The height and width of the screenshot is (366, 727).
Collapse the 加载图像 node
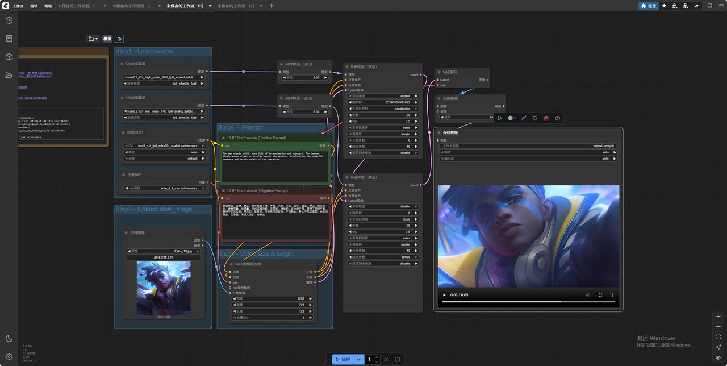[x=126, y=232]
